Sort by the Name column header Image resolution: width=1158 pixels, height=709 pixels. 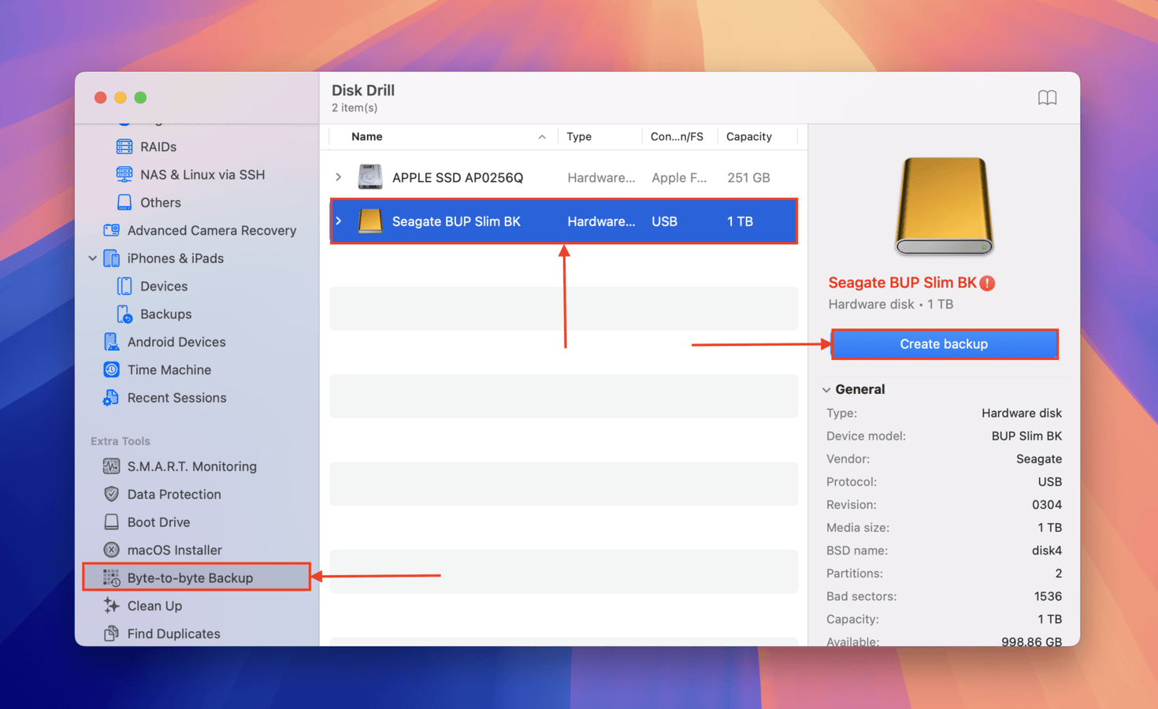367,137
